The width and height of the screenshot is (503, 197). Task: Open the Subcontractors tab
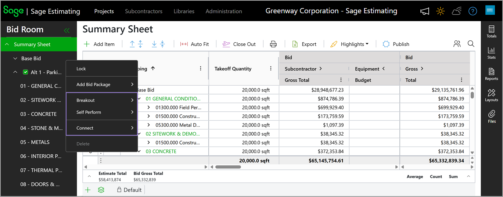pos(144,11)
